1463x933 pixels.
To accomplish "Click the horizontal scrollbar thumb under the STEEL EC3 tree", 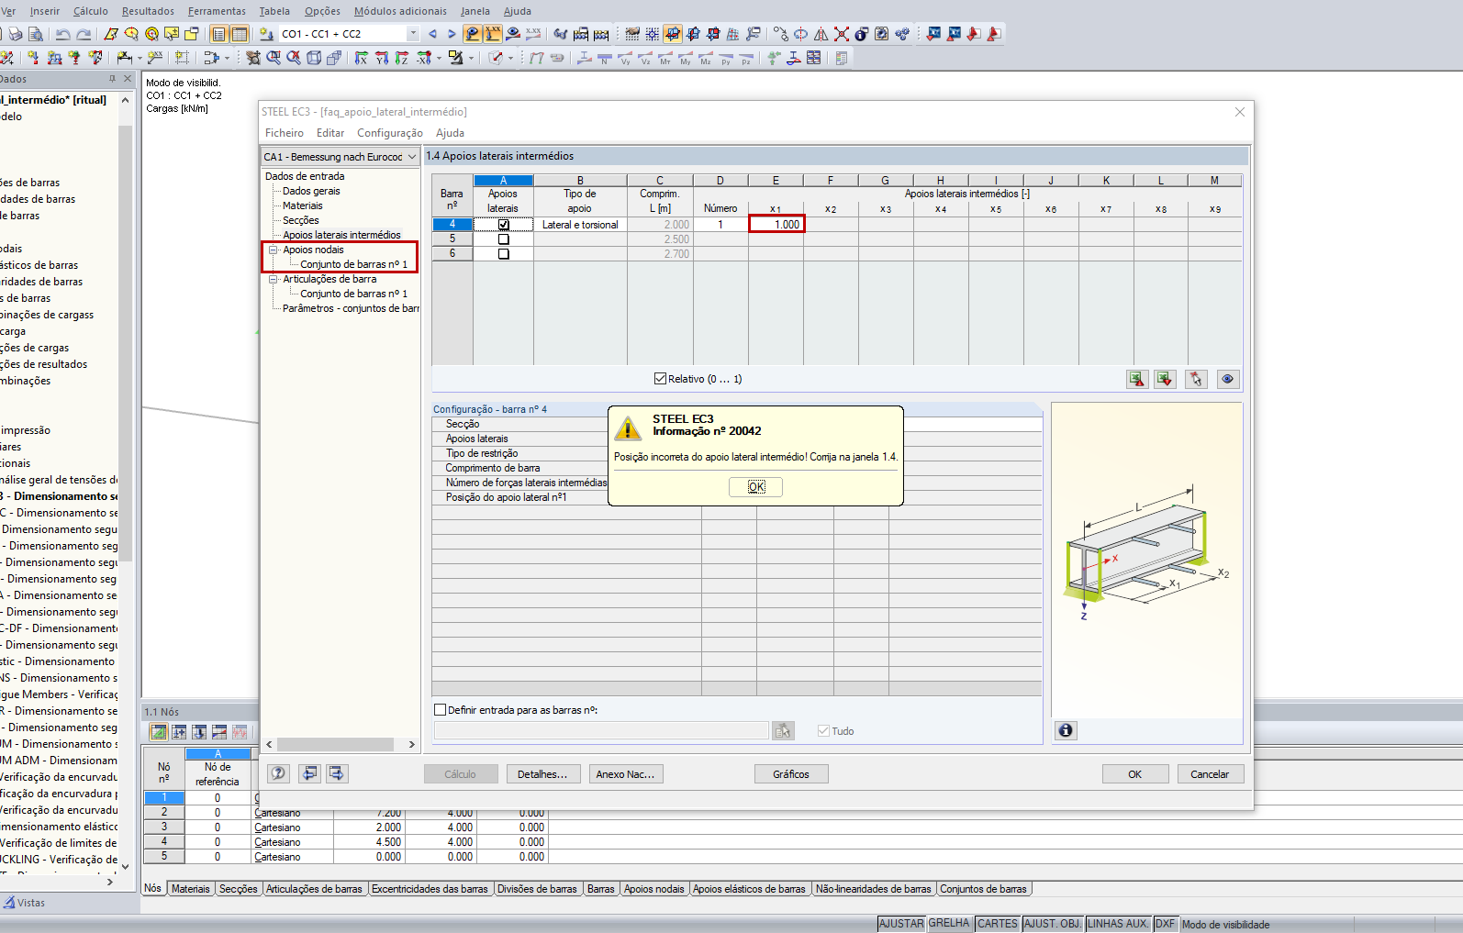I will (x=336, y=745).
